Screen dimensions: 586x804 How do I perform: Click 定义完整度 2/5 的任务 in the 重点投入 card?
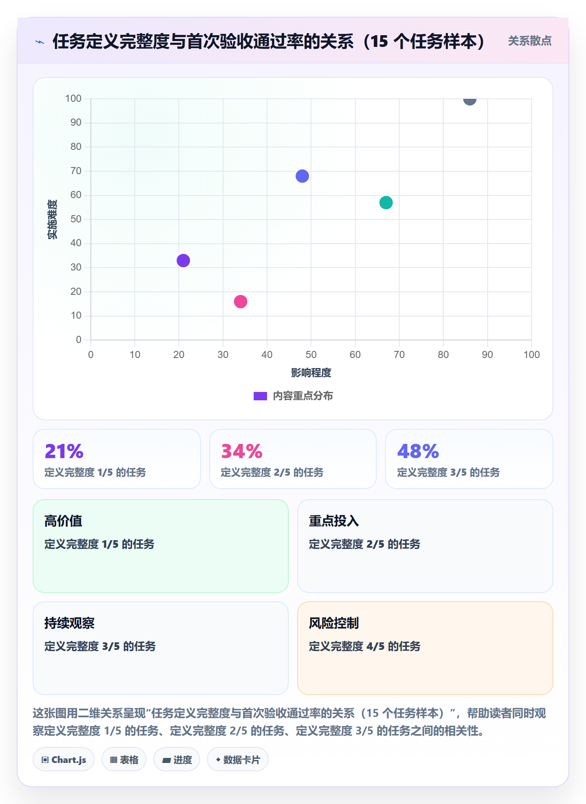365,544
